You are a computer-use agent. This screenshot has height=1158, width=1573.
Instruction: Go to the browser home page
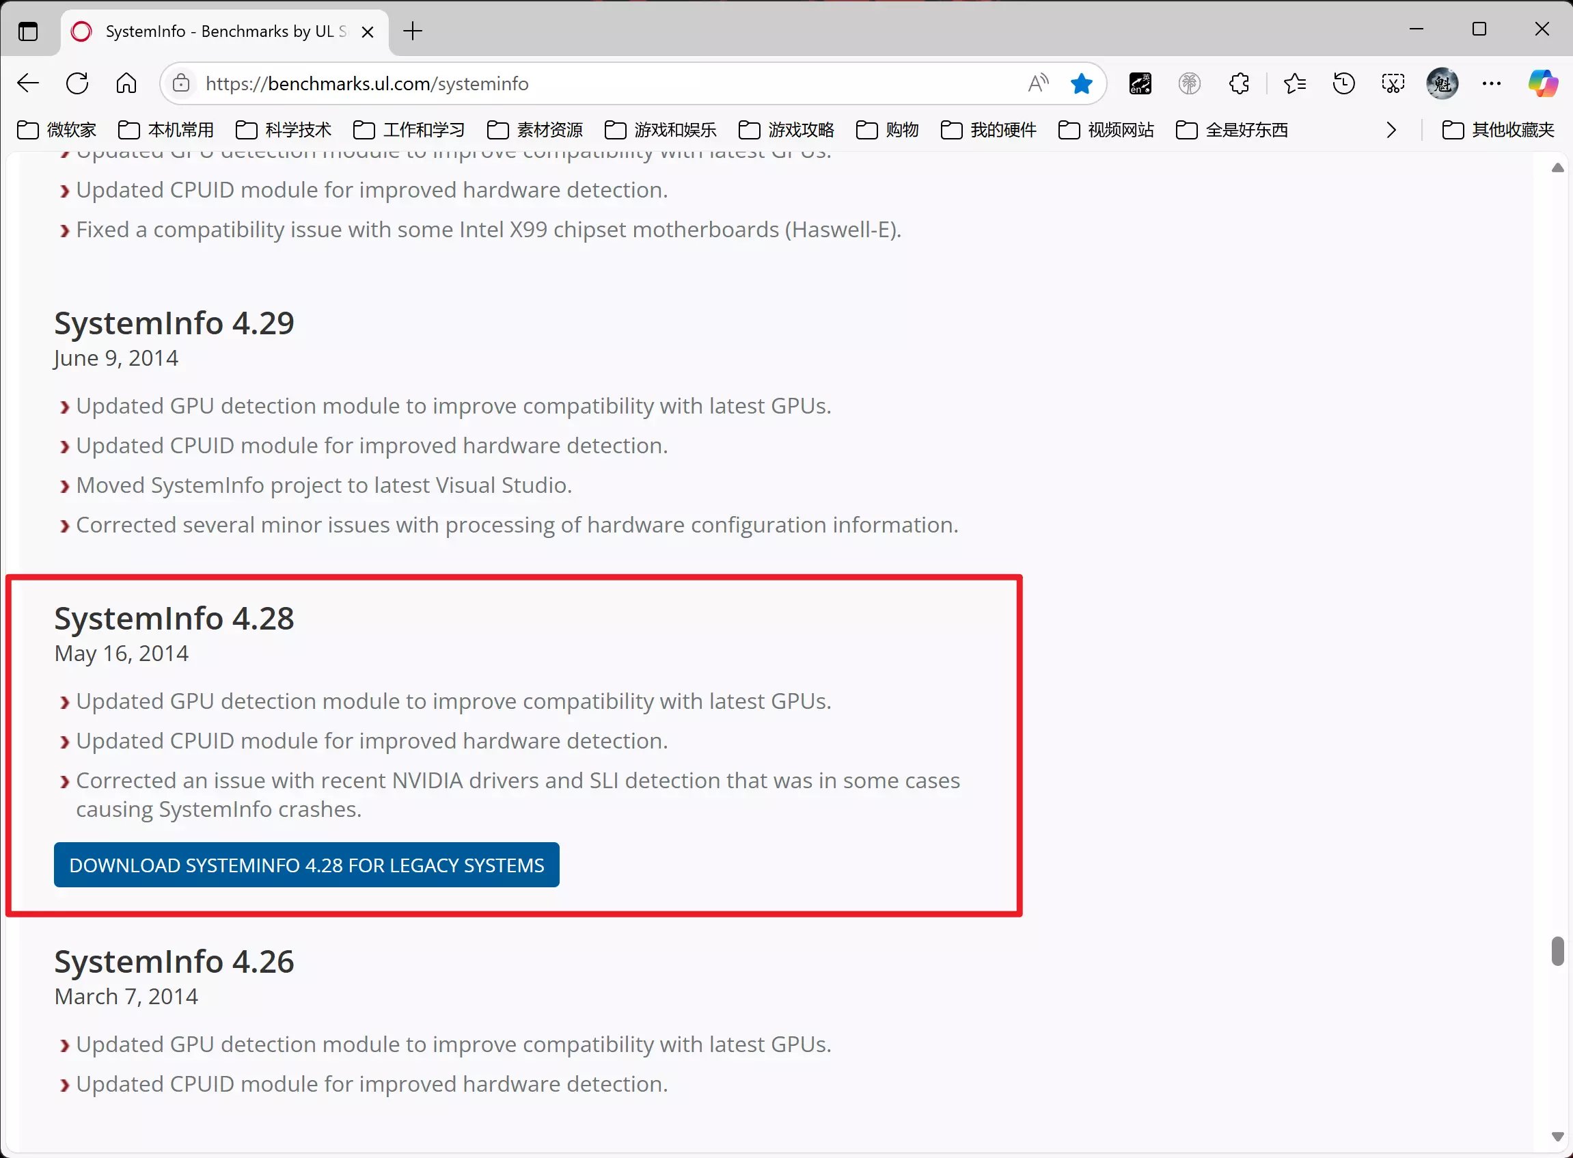[x=126, y=83]
